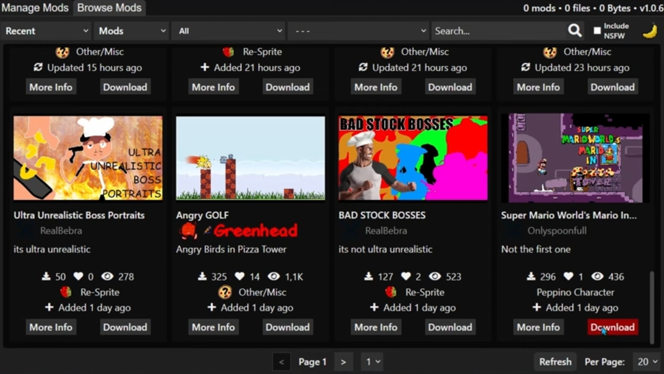Click download count icon on BAD STOCK BOSSES
Viewport: 664px width, 374px height.
coord(368,276)
